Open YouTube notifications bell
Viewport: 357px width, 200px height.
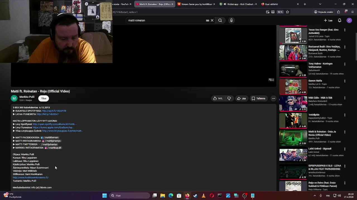pyautogui.click(x=339, y=20)
